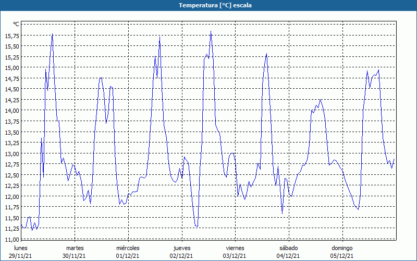Viewport: 417px width, 261px height.
Task: Select the 12,25 axis value
Action: (x=12, y=186)
